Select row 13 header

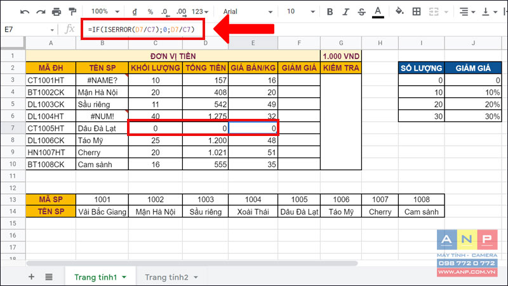pos(13,200)
